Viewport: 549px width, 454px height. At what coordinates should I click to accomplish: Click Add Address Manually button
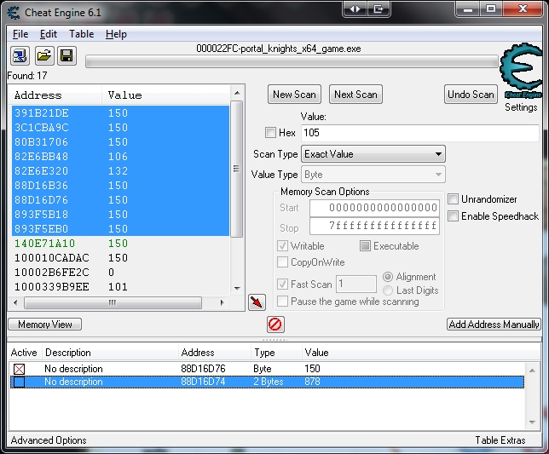(x=494, y=325)
